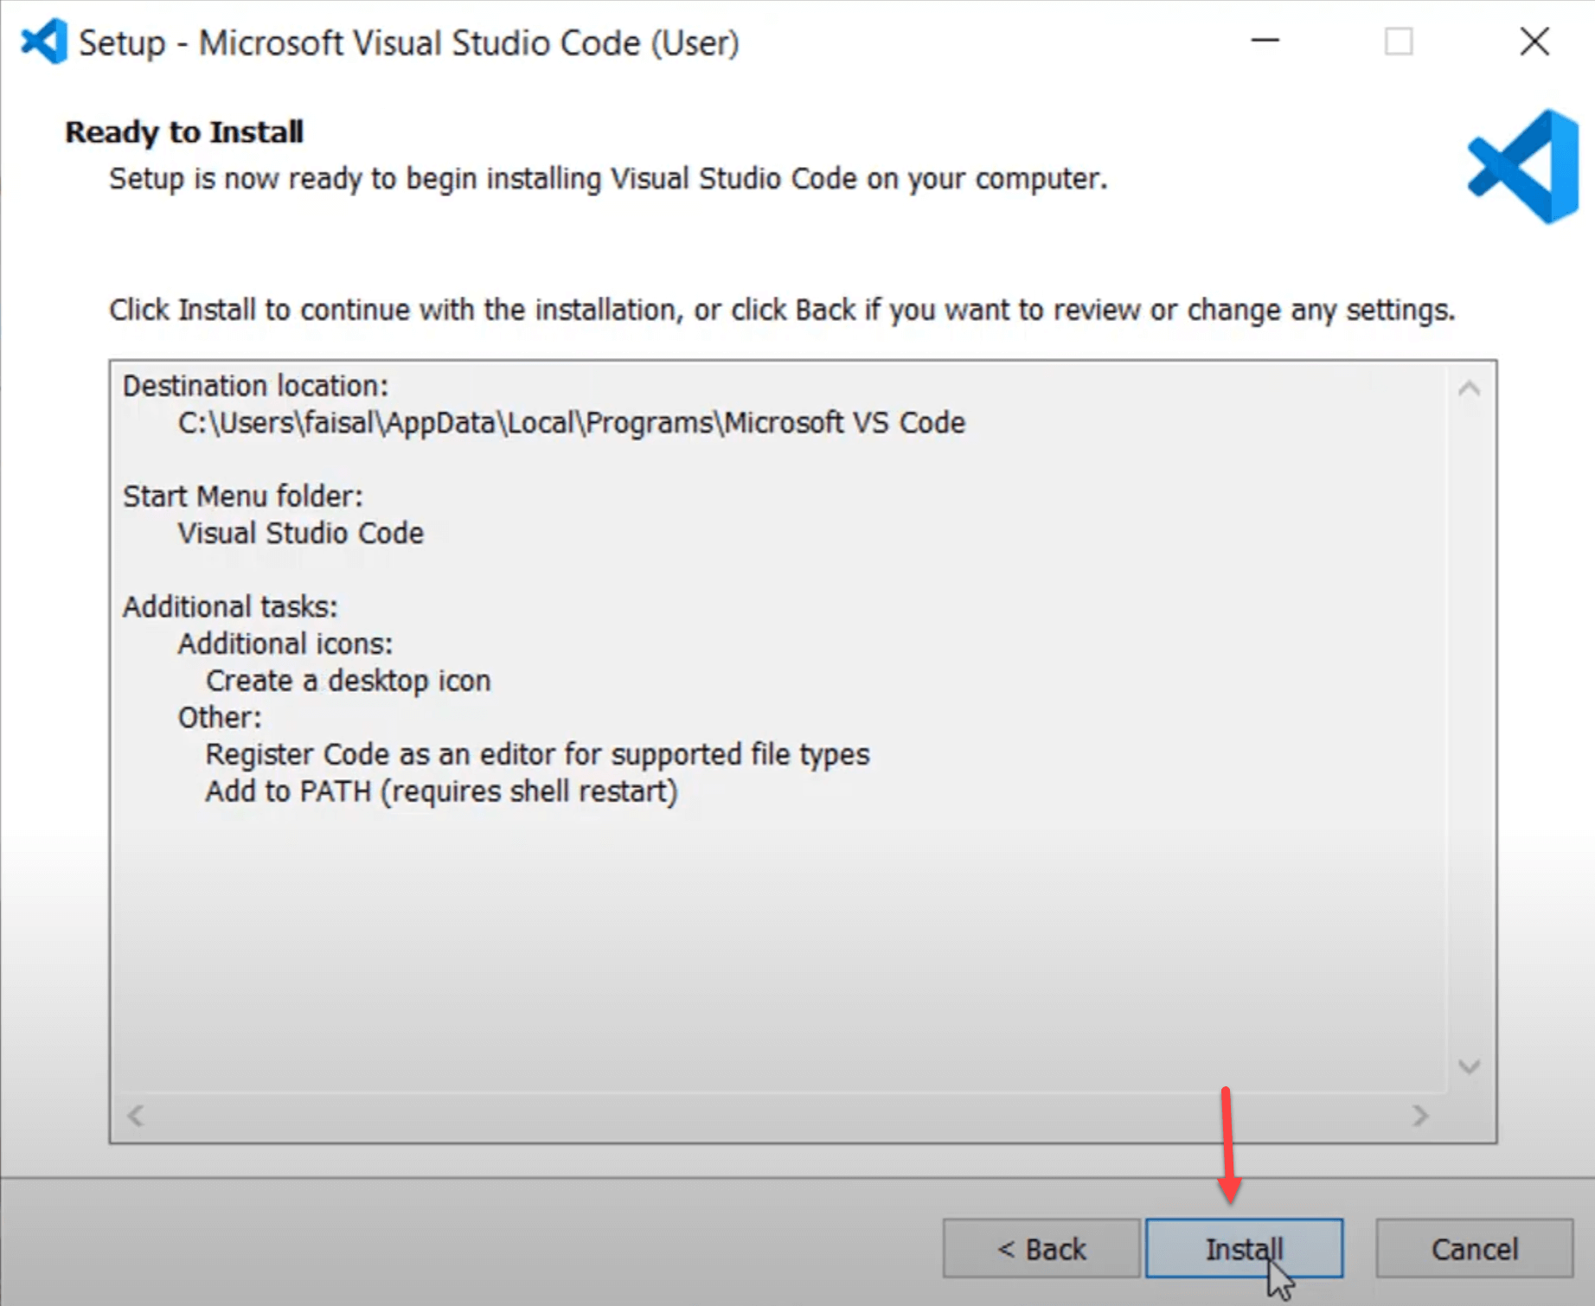Click the VS Code icon in title bar

click(x=44, y=41)
